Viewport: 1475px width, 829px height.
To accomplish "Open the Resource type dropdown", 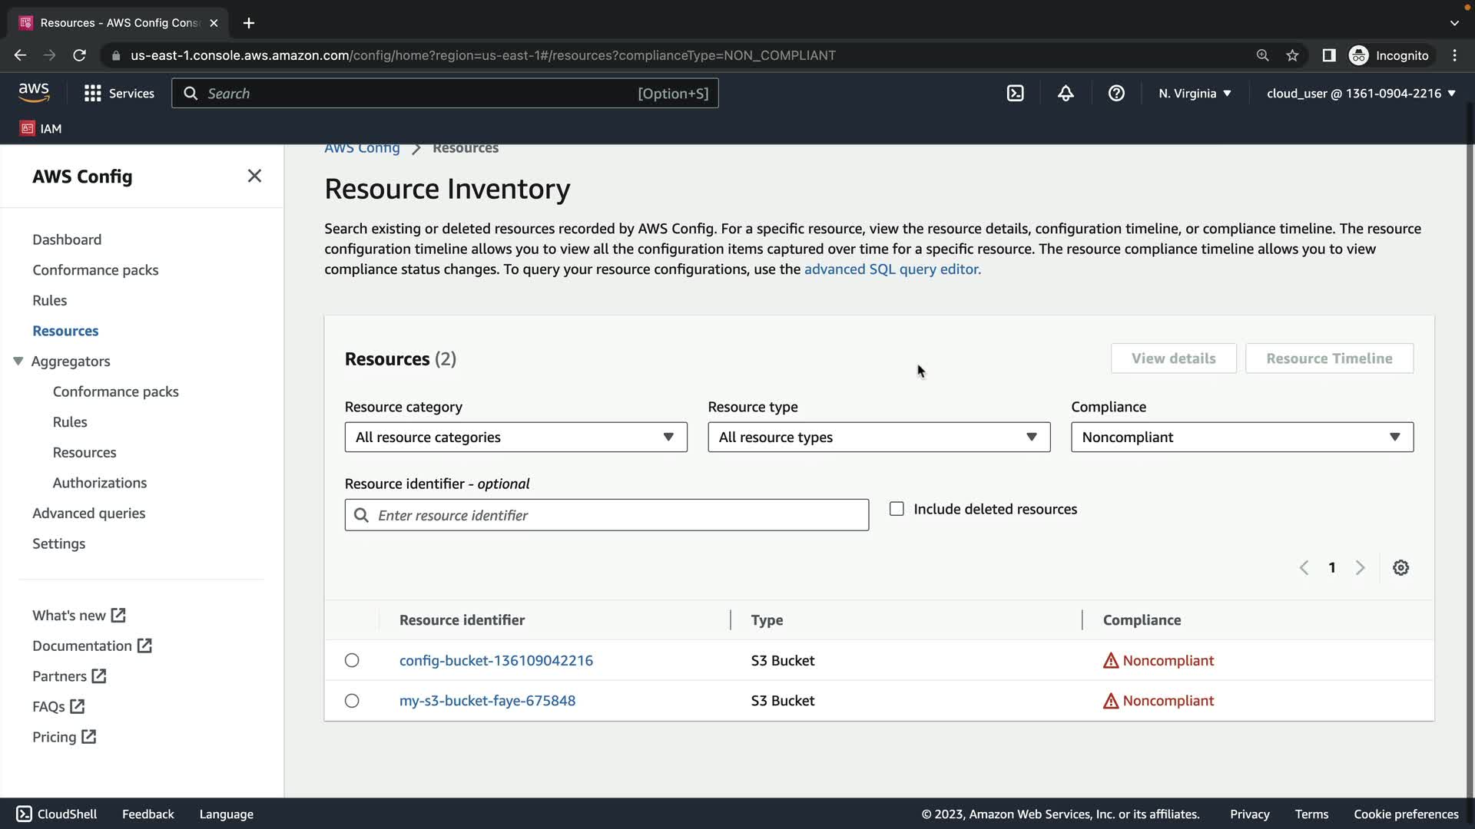I will click(878, 438).
